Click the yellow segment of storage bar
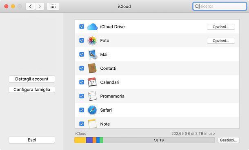 point(80,140)
